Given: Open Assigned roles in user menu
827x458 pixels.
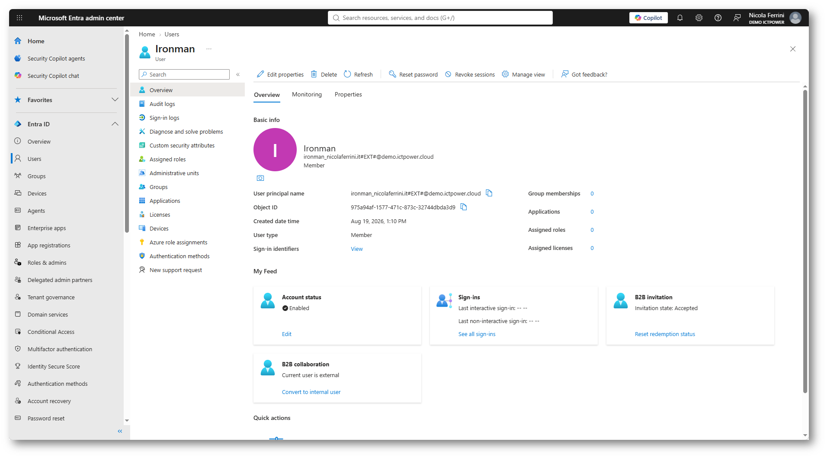Looking at the screenshot, I should [x=168, y=159].
